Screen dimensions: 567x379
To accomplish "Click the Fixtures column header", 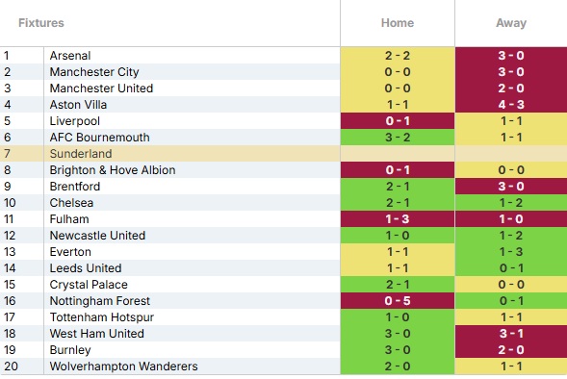I will tap(41, 23).
